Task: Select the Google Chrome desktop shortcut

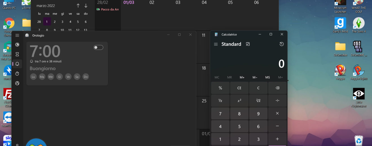Action: pos(9,27)
